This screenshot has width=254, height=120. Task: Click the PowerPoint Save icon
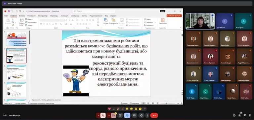pyautogui.click(x=9, y=11)
